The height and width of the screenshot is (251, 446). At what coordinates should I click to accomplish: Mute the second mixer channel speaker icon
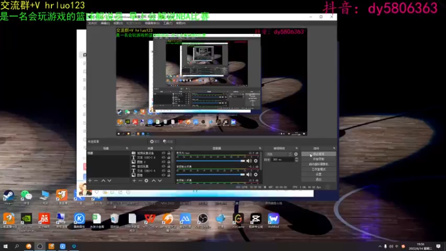click(249, 175)
